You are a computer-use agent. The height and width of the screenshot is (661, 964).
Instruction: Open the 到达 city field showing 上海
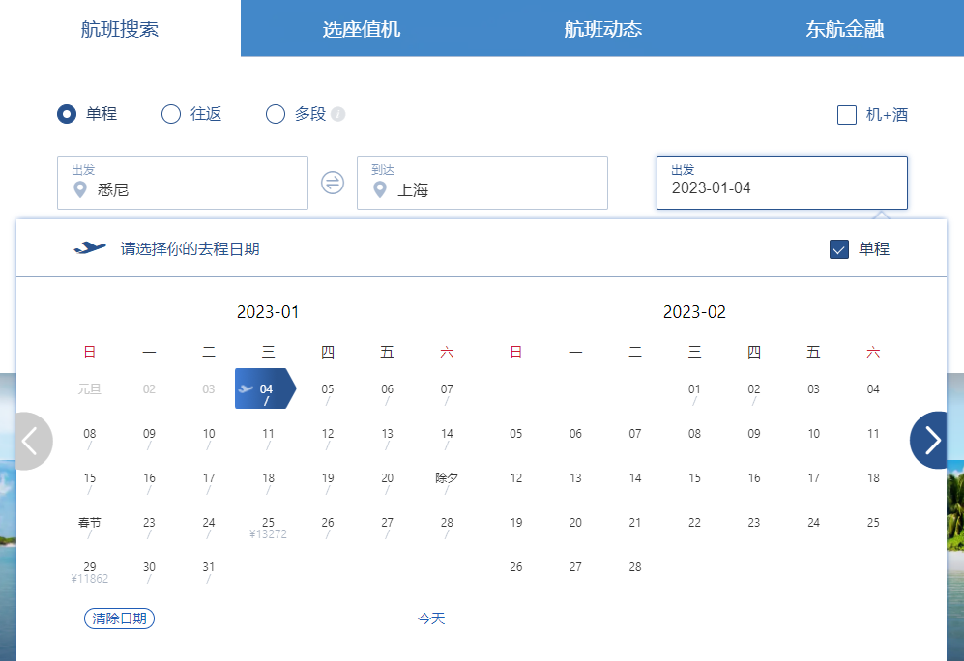click(482, 183)
